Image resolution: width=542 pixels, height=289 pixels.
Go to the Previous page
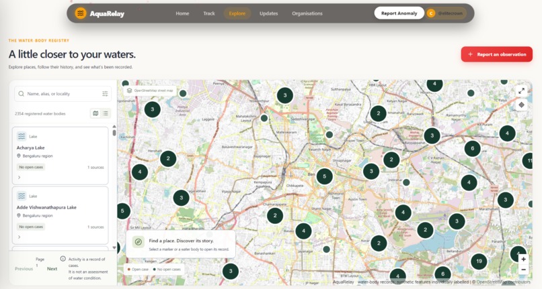pos(24,269)
